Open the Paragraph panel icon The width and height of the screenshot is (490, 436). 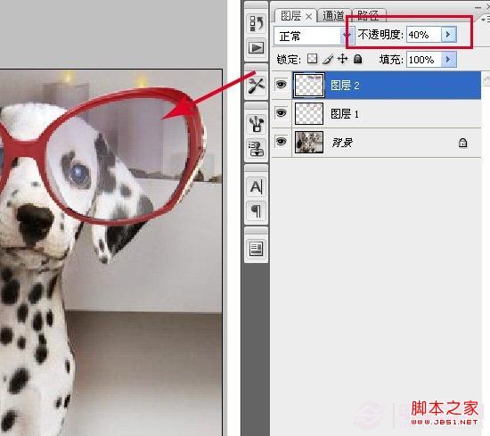[x=257, y=210]
